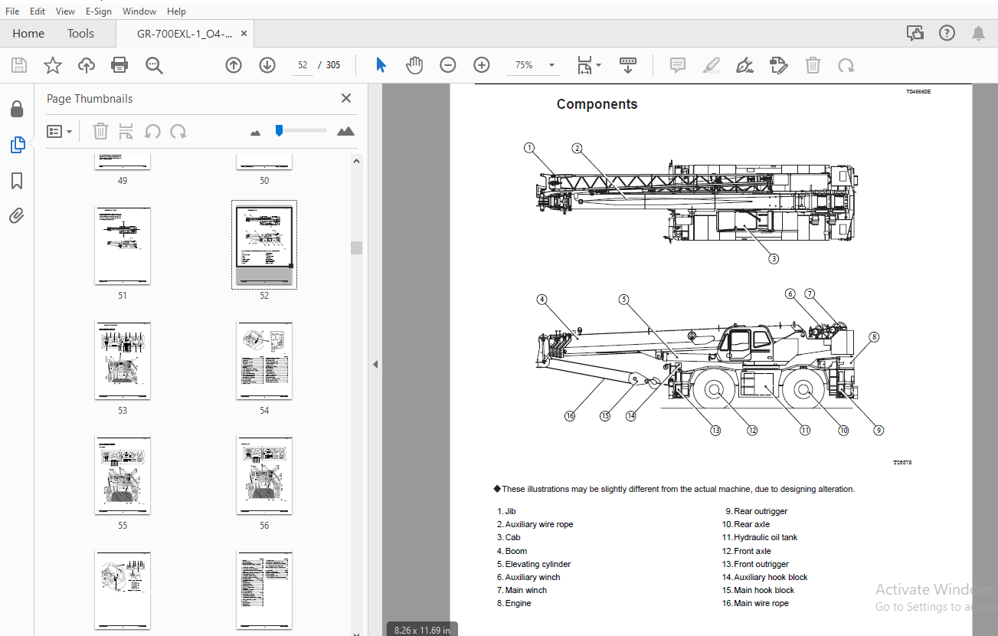Open the Find text search tool
This screenshot has width=998, height=636.
pyautogui.click(x=154, y=65)
